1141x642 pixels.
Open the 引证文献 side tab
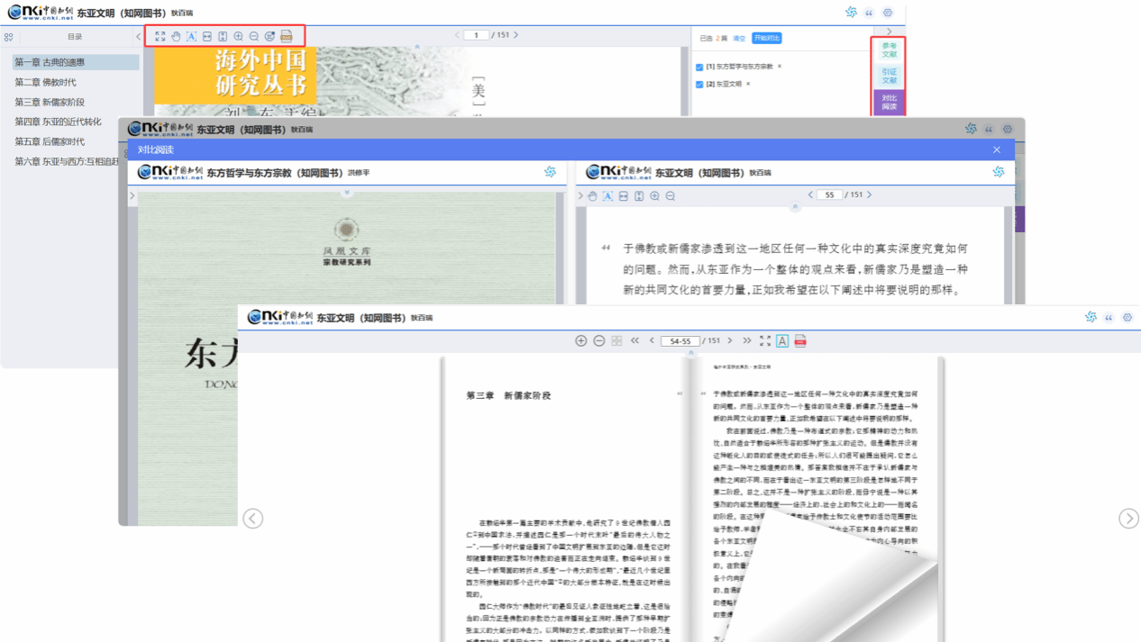pyautogui.click(x=889, y=76)
